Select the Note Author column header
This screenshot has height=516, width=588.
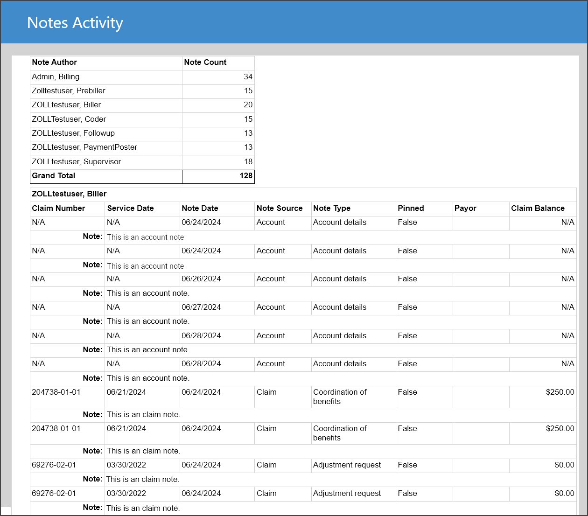(x=54, y=63)
